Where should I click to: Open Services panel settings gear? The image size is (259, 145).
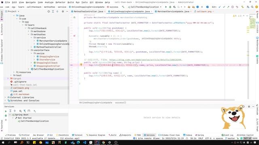249,106
